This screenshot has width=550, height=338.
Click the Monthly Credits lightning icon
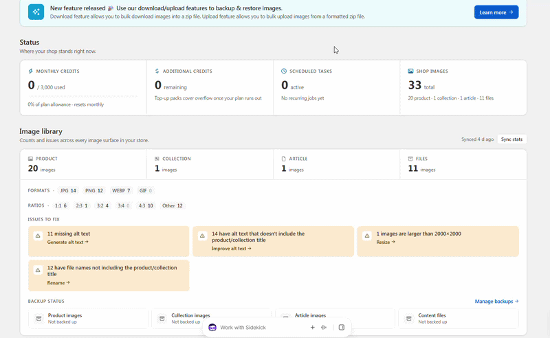30,71
